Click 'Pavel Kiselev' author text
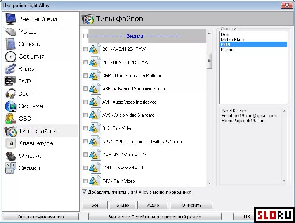 click(234, 111)
